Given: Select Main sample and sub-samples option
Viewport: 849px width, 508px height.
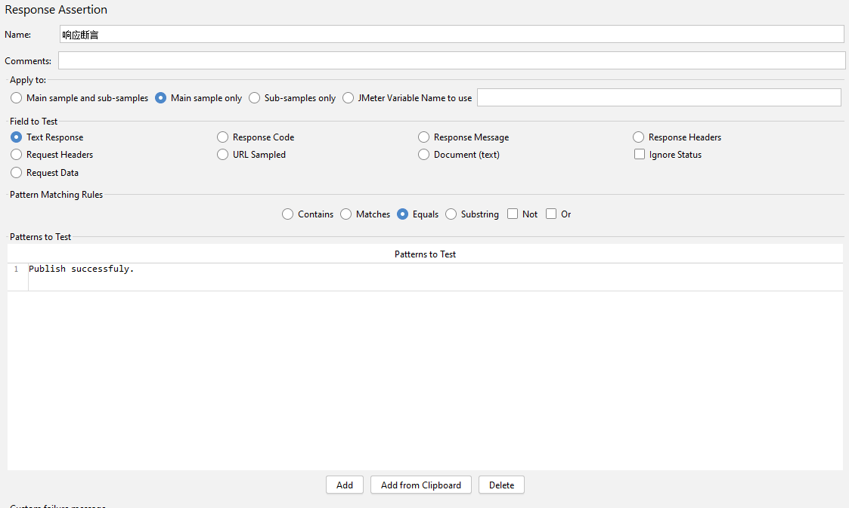Looking at the screenshot, I should click(16, 98).
